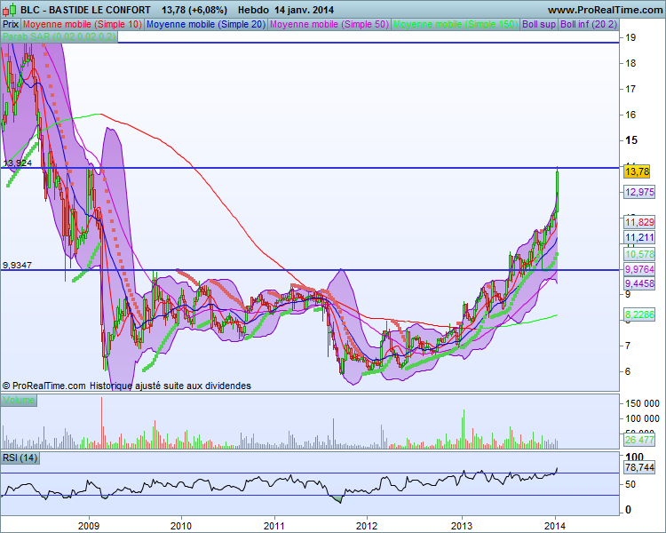Open Moyenne mobile (Simple 20) settings
Screen dimensions: 666x533
[x=206, y=24]
